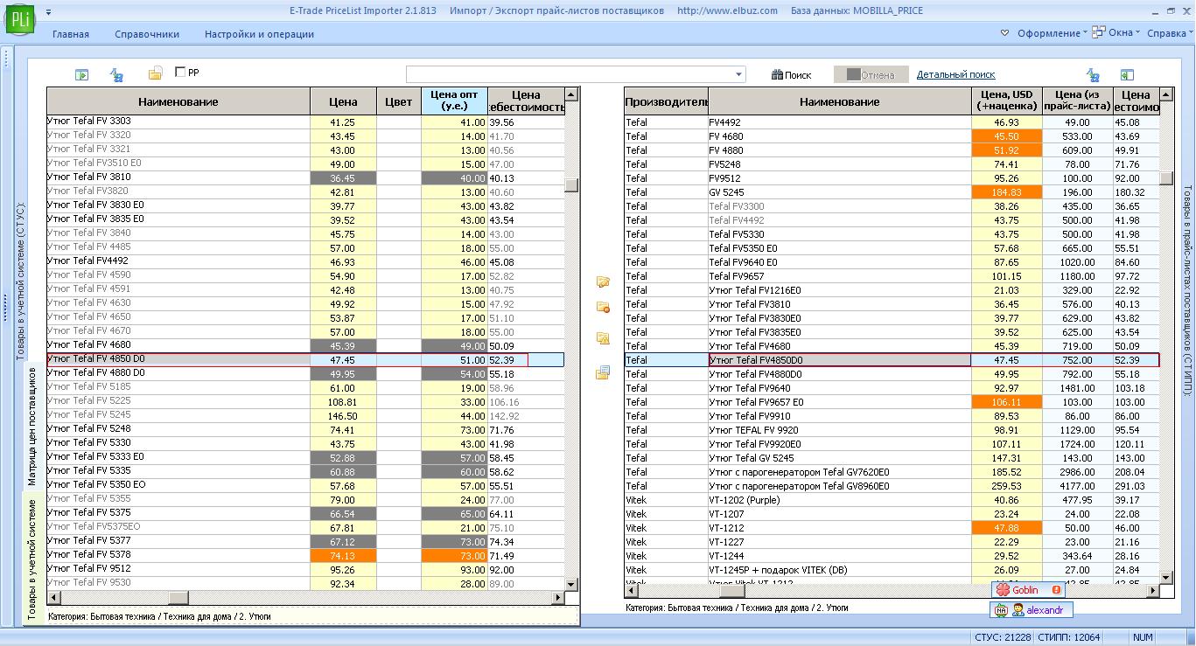The width and height of the screenshot is (1196, 646).
Task: Click orange price cell 47.88 for VT-1212
Action: click(x=1006, y=528)
